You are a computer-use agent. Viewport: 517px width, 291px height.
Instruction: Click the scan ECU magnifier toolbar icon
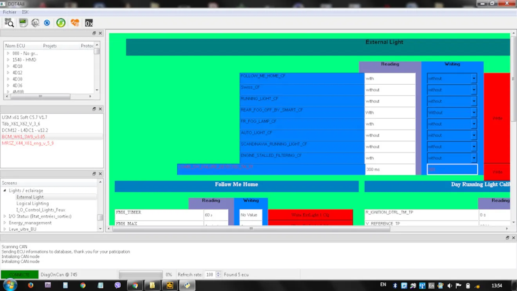coord(9,23)
